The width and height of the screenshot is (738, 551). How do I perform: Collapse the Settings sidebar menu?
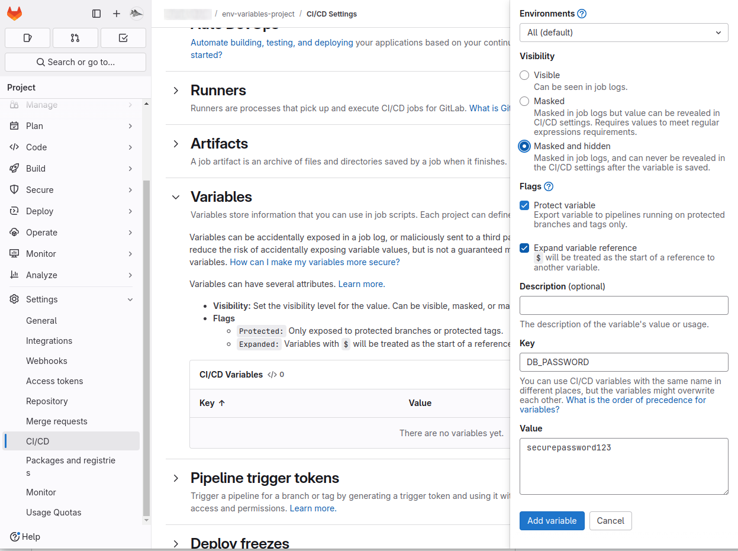[130, 299]
